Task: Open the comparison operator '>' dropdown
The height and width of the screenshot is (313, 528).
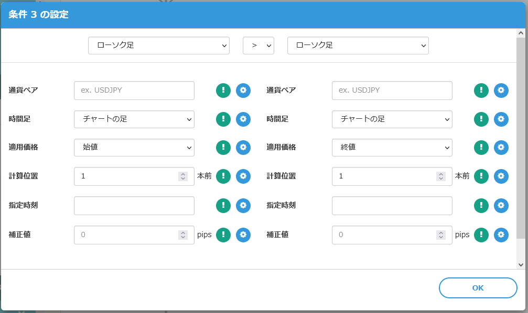Action: point(258,46)
